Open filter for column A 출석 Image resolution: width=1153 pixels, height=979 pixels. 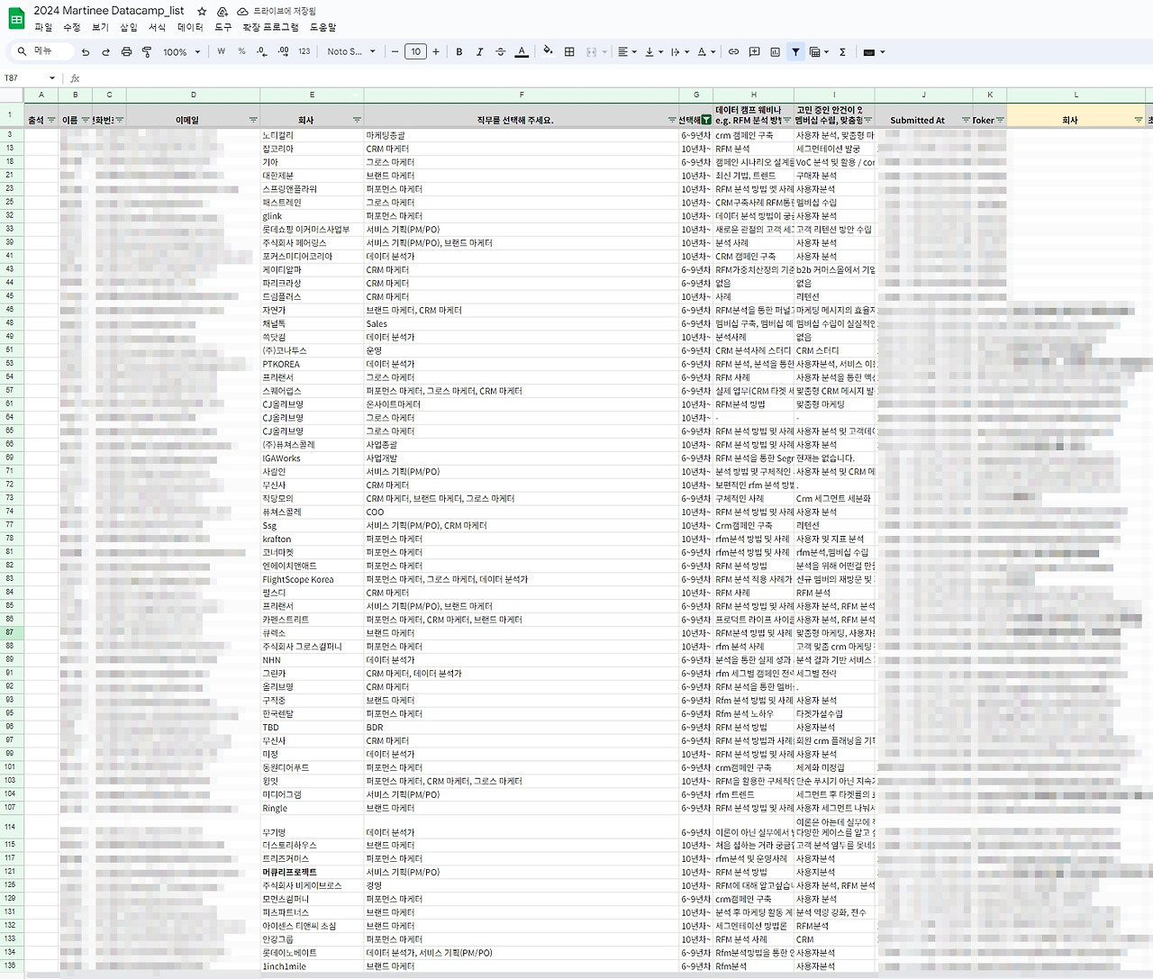pyautogui.click(x=51, y=120)
